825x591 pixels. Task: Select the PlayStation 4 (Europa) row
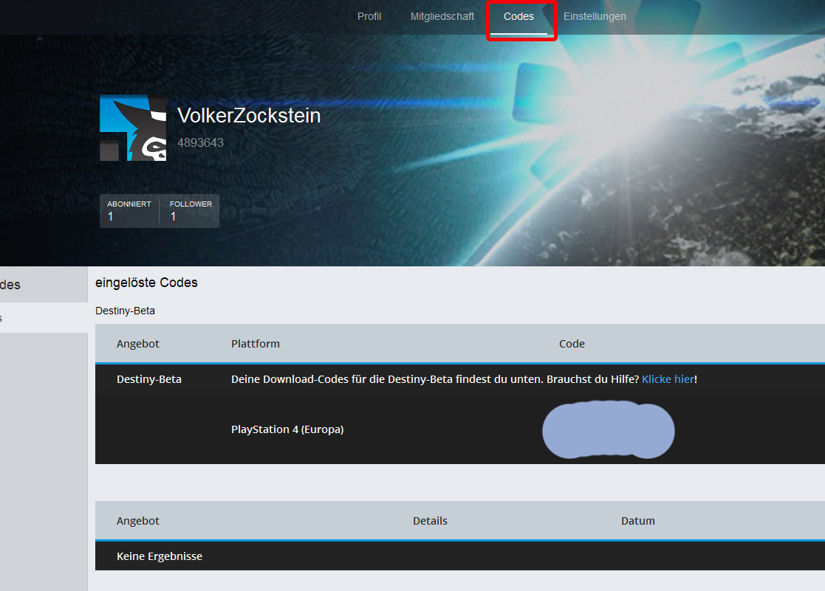tap(460, 429)
